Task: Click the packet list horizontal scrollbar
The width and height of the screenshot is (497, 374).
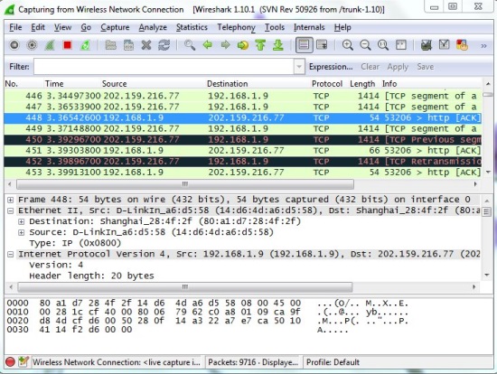Action: (185, 183)
